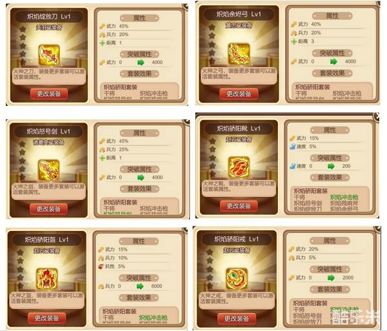Click the green breakthrough arrow in 炽焰骄阳盔 panel
Image resolution: width=387 pixels, height=331 pixels.
tap(140, 286)
